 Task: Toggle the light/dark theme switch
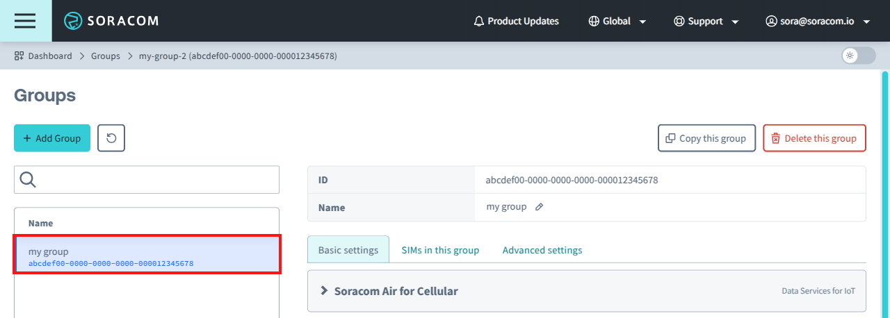[858, 56]
